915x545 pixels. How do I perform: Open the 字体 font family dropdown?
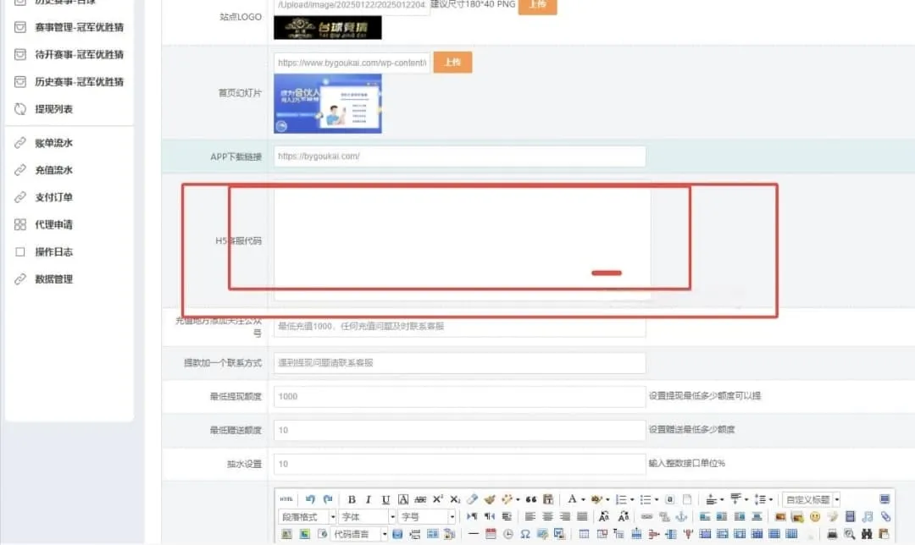[368, 517]
